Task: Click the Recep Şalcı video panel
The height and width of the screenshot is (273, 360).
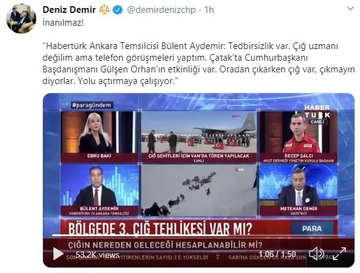Action: [x=299, y=137]
